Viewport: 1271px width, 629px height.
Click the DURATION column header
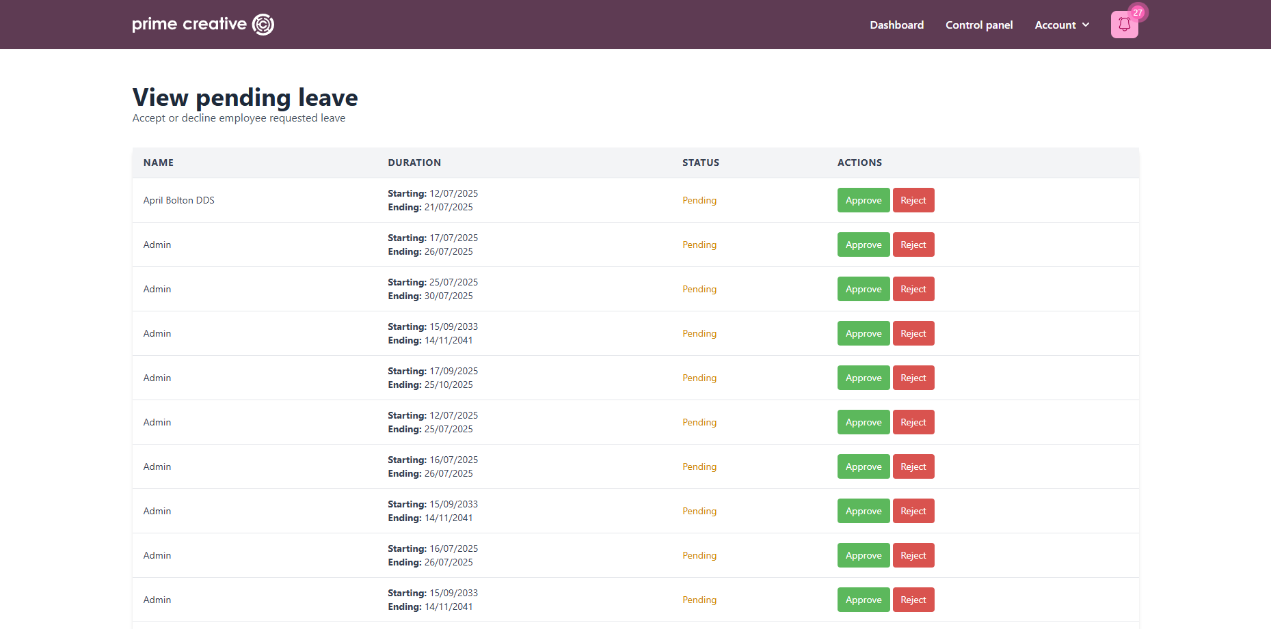coord(414,163)
